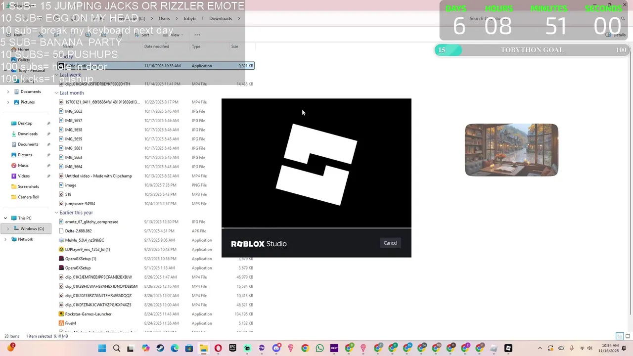The width and height of the screenshot is (633, 356).
Task: Collapse the Last month file group
Action: point(56,93)
